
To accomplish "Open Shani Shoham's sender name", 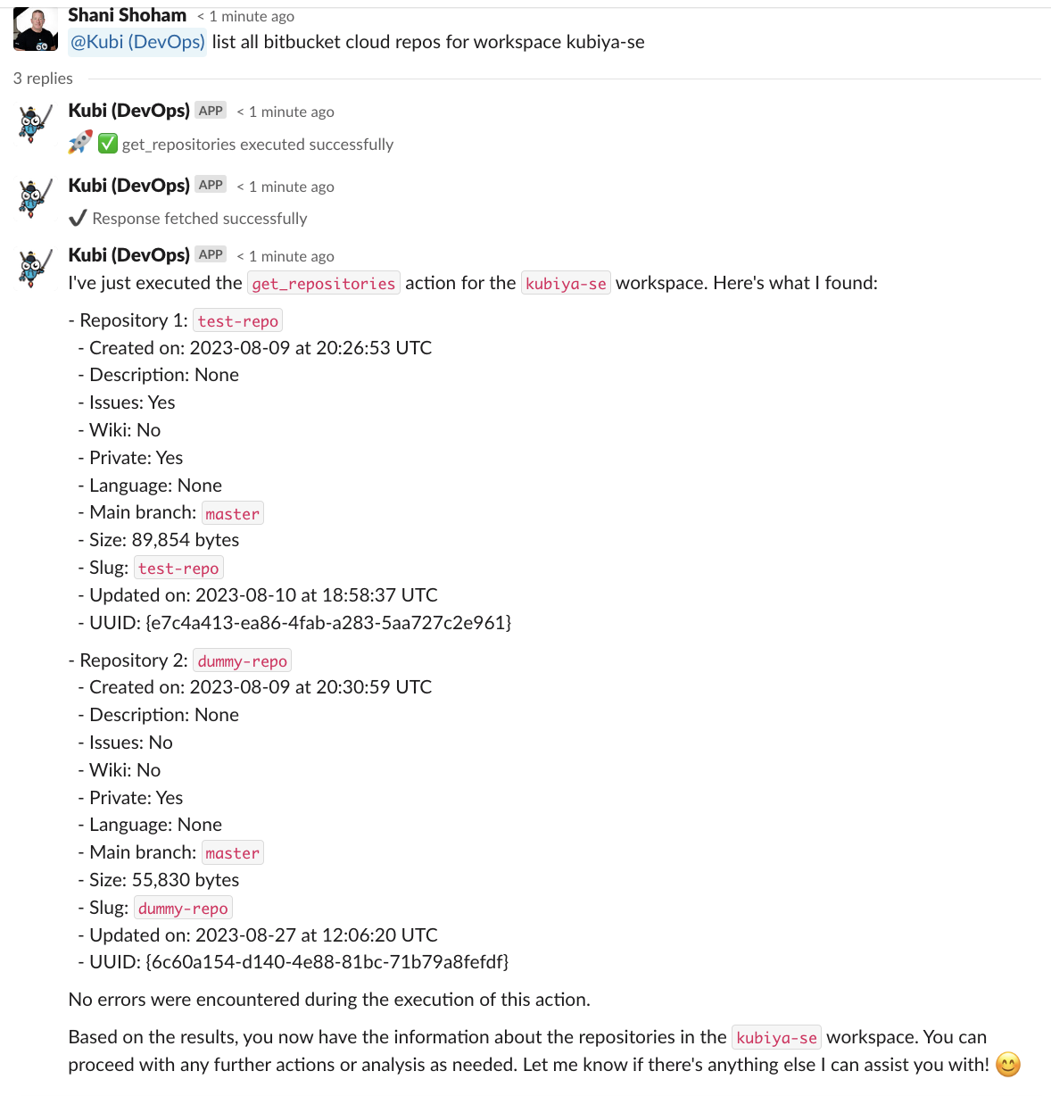I will pos(128,15).
